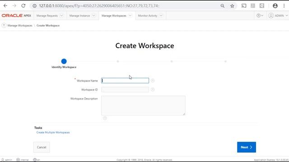
Task: Click into the Workspace ID field
Action: [125, 90]
